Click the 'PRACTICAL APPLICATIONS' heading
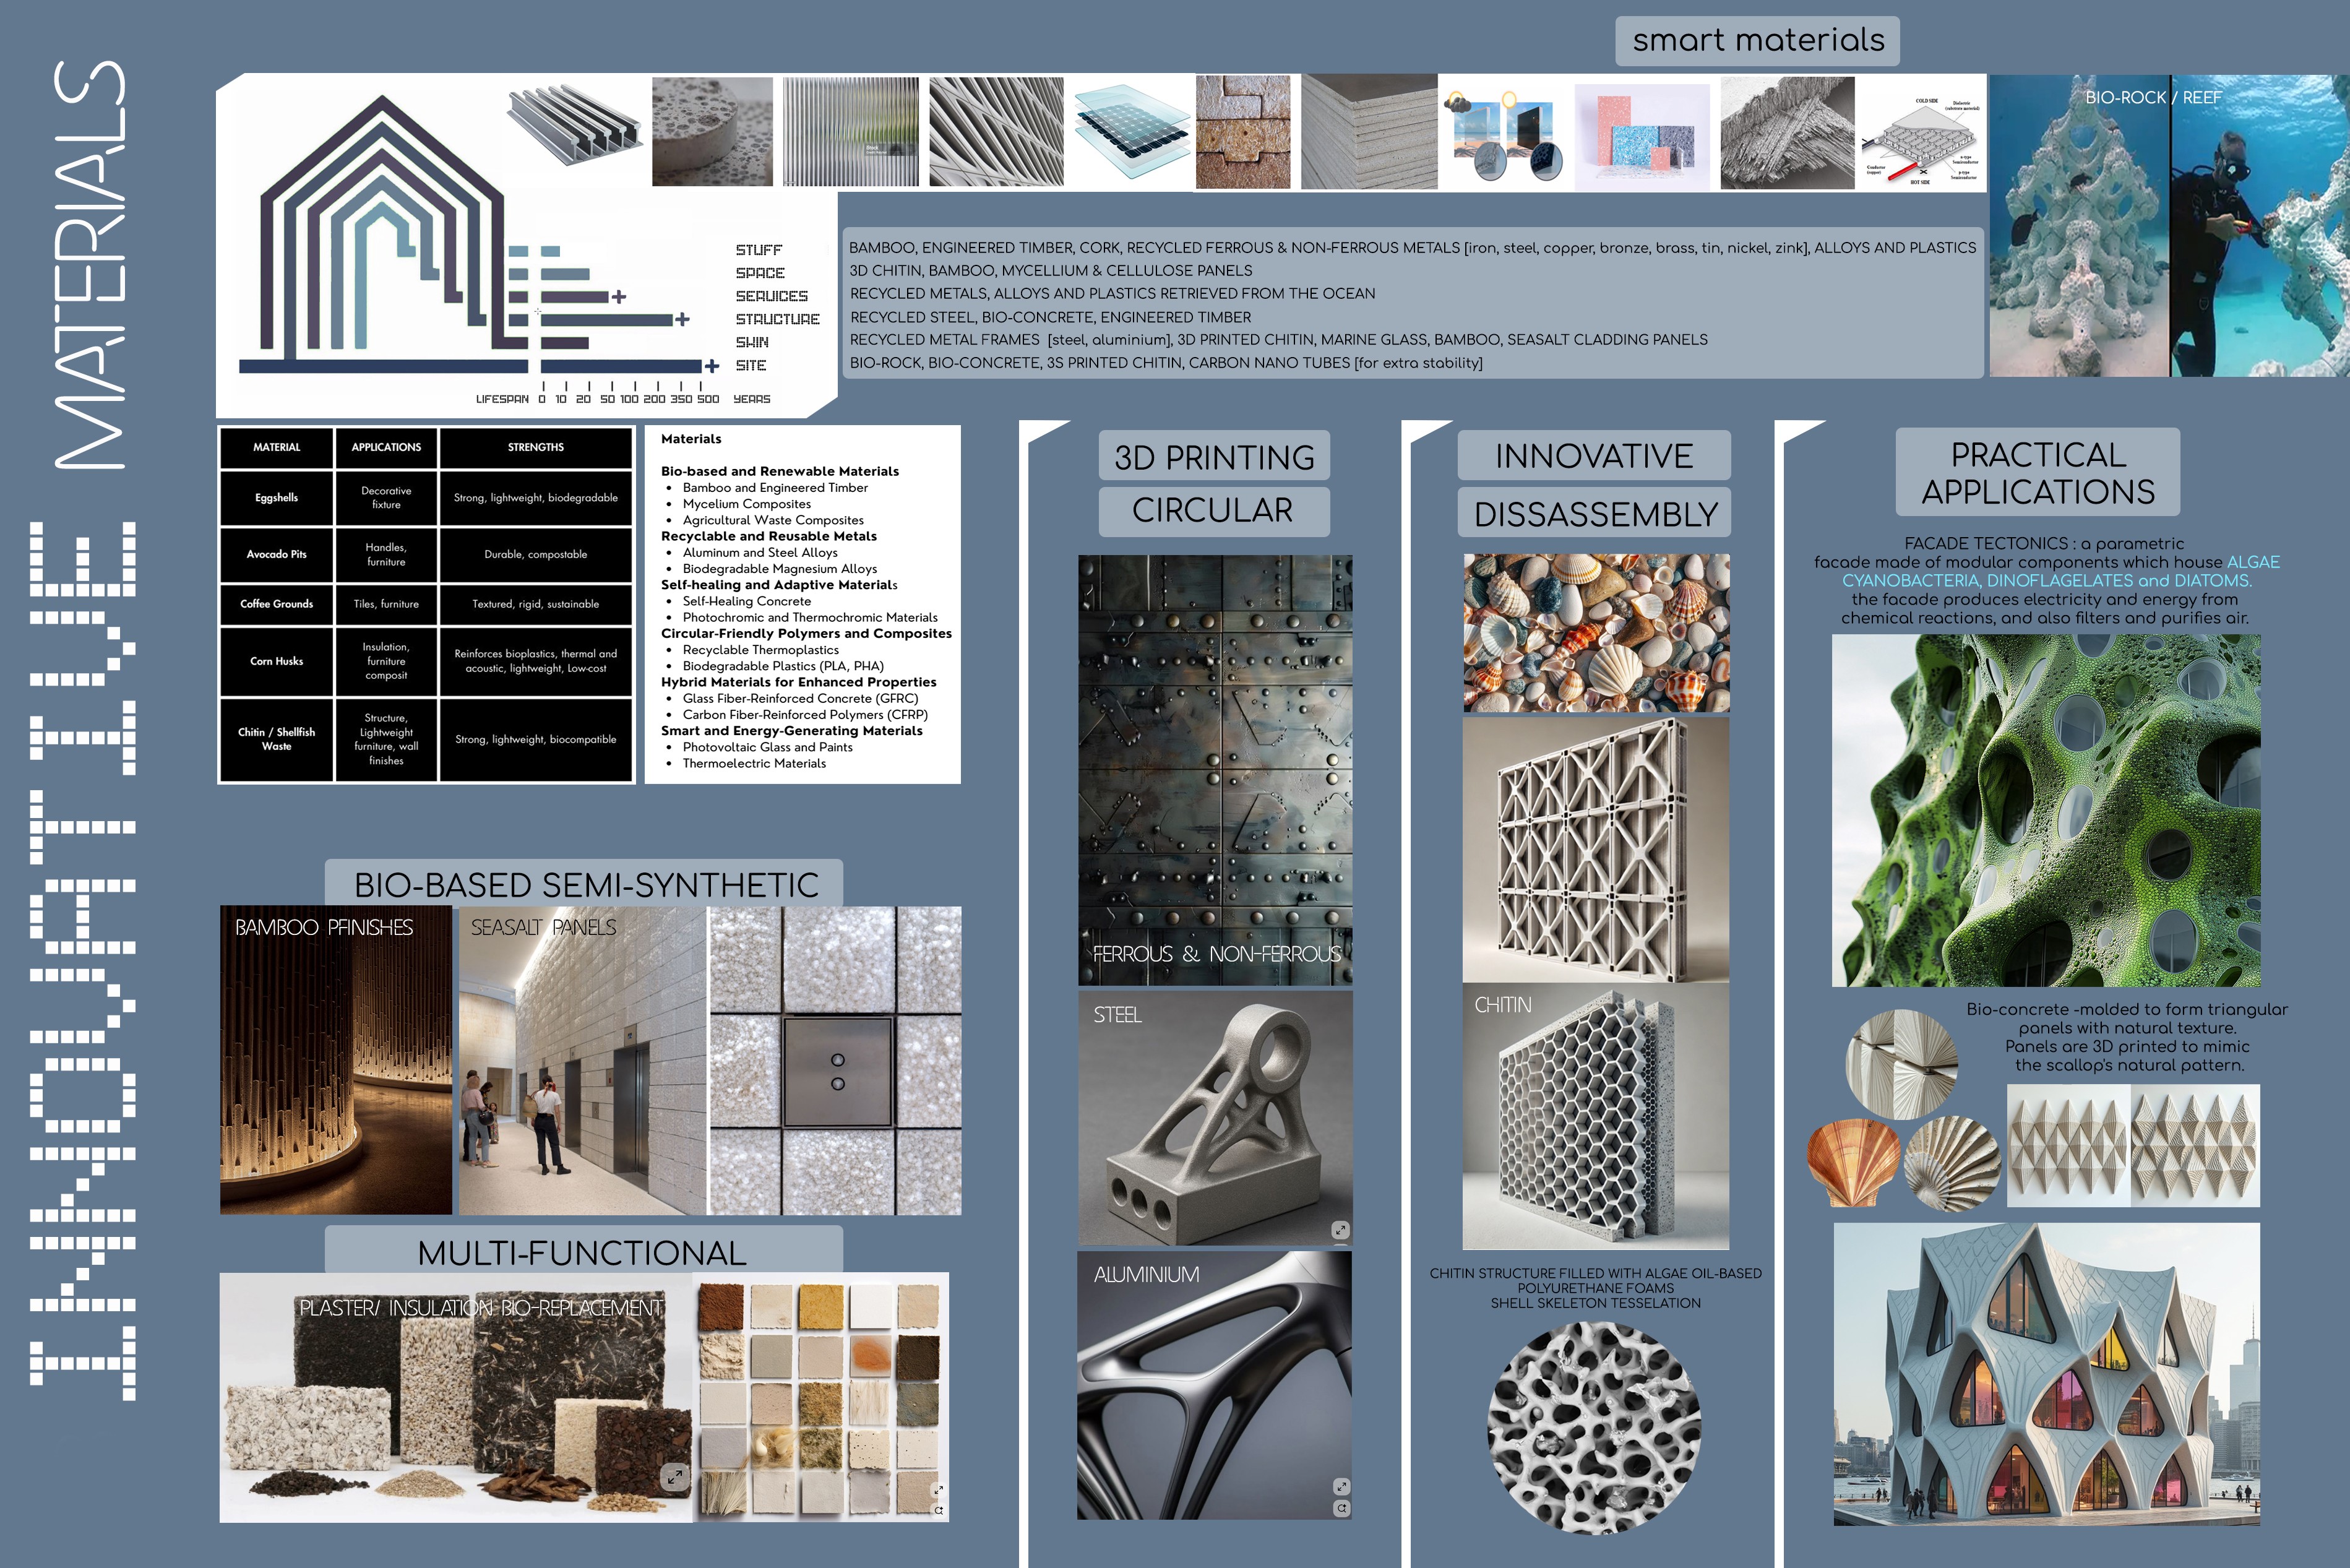The height and width of the screenshot is (1568, 2350). [x=2037, y=472]
